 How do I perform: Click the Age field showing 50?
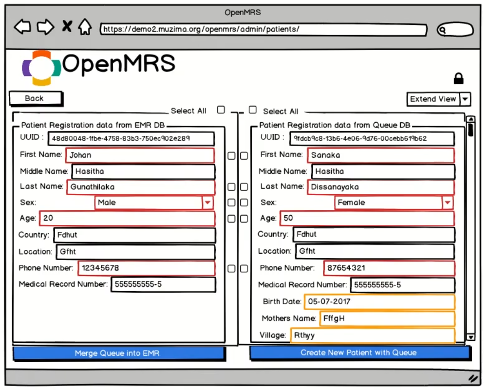[x=367, y=219]
